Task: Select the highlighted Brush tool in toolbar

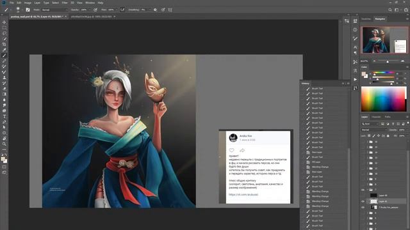Action: [x=4, y=56]
